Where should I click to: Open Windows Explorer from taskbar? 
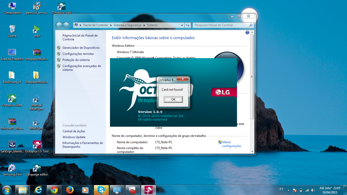23,190
